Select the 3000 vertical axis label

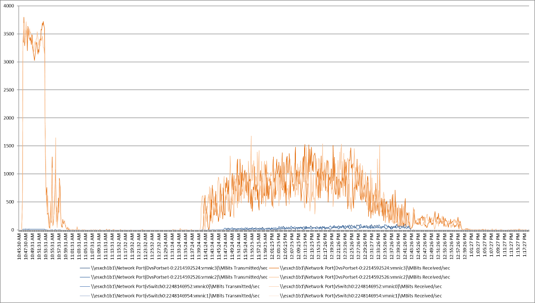point(9,62)
